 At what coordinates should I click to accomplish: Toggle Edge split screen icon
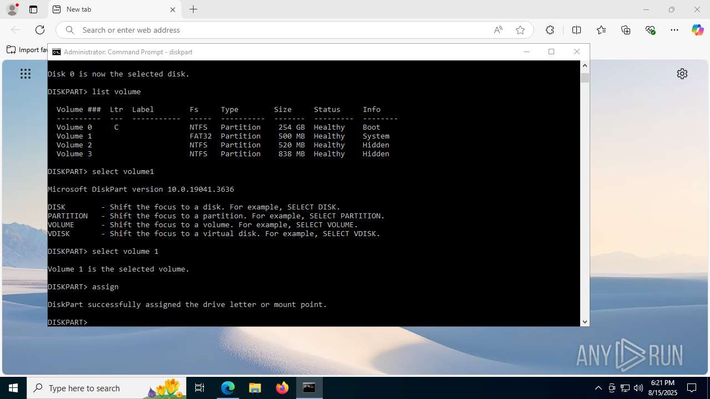576,30
